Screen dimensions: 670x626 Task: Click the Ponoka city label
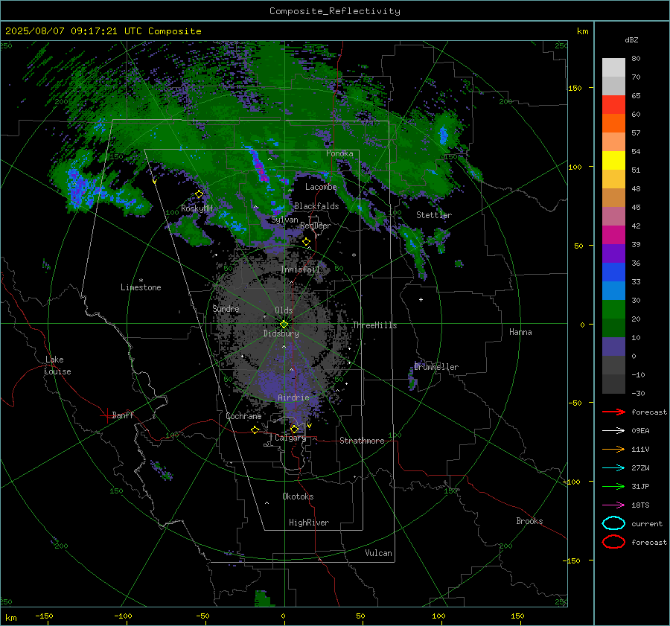(x=339, y=153)
